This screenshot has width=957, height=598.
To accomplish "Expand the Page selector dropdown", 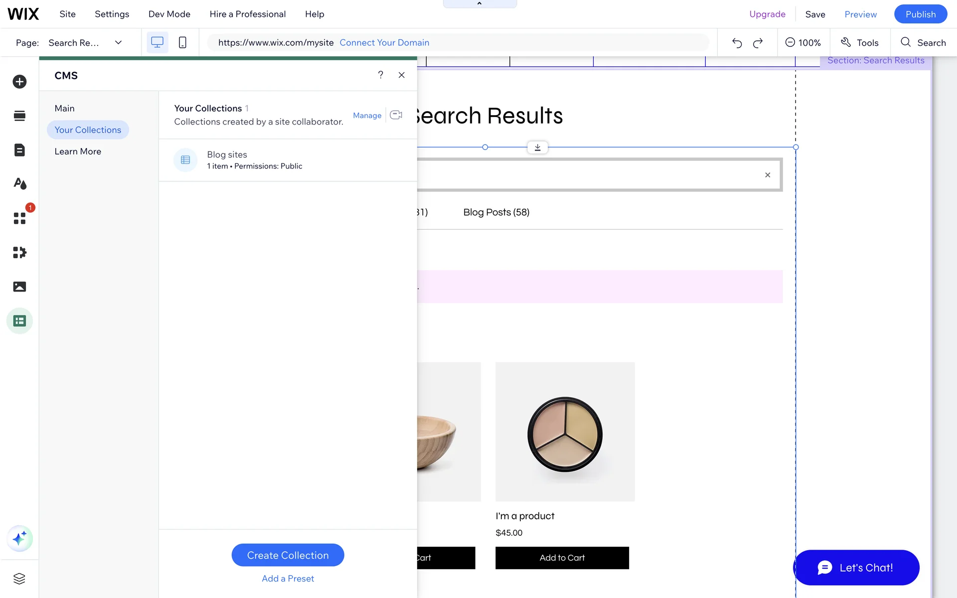I will tap(118, 43).
